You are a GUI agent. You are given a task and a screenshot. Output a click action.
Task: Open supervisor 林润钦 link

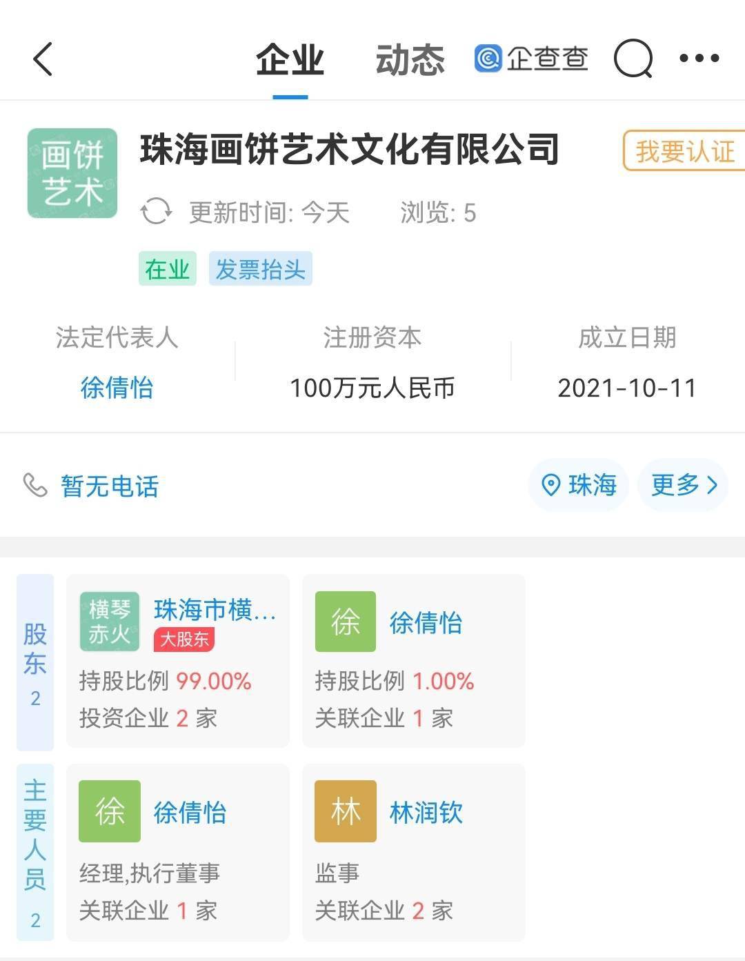click(426, 813)
